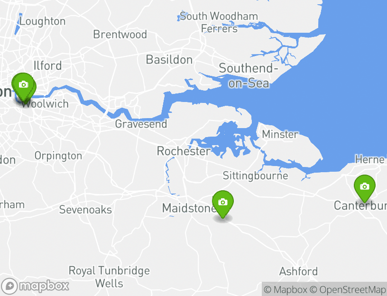Click the Ilford map label
The image size is (387, 296).
point(47,65)
